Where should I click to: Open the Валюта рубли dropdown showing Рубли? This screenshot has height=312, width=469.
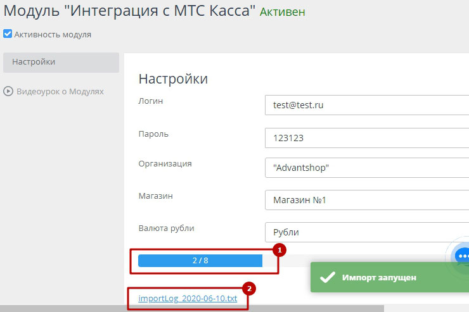(x=367, y=232)
